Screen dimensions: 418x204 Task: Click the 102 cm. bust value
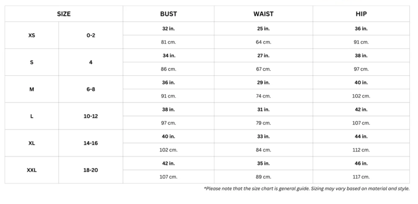[168, 150]
